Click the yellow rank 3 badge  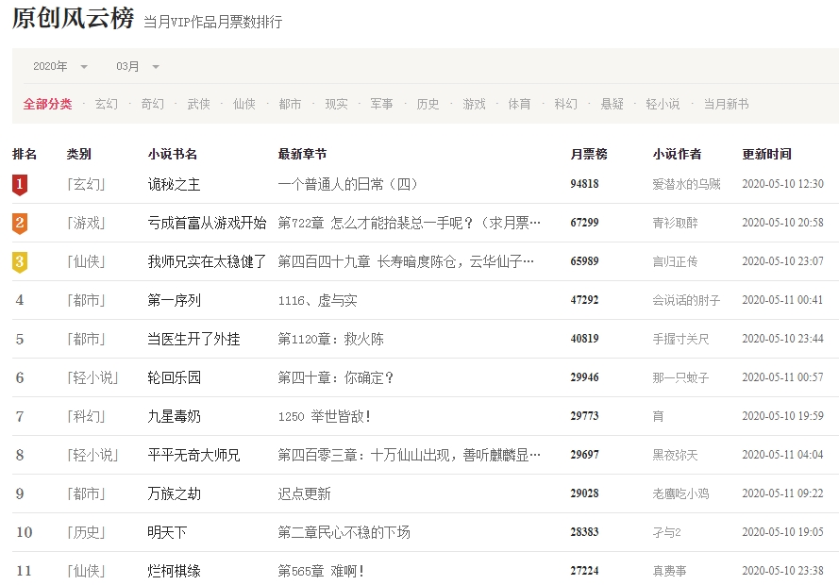[20, 262]
